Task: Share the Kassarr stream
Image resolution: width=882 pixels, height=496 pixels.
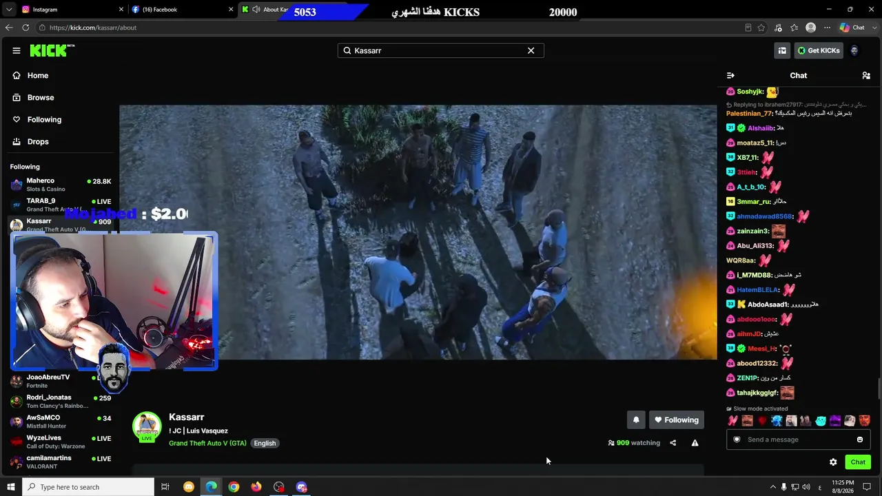Action: (673, 443)
